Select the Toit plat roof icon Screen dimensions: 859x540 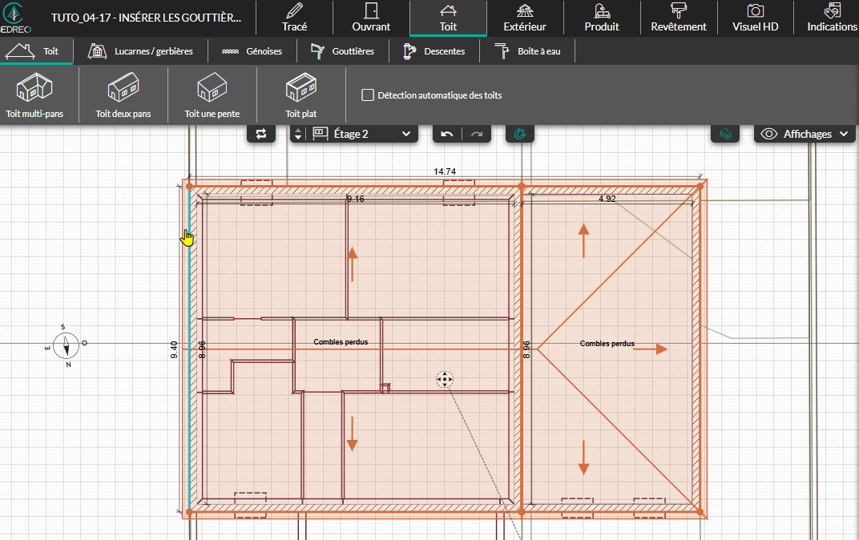click(301, 95)
